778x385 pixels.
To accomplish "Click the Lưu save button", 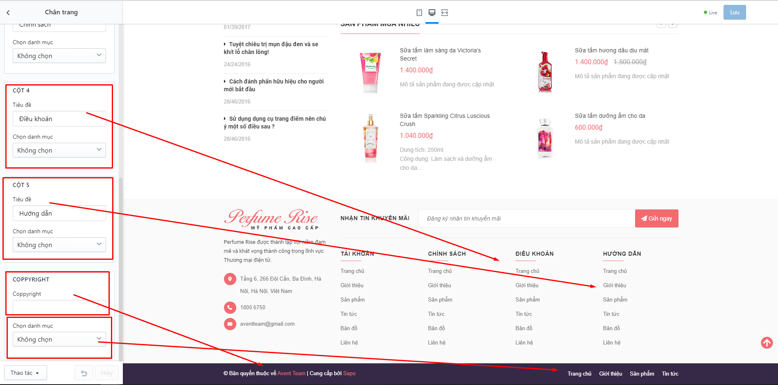I will (x=735, y=12).
